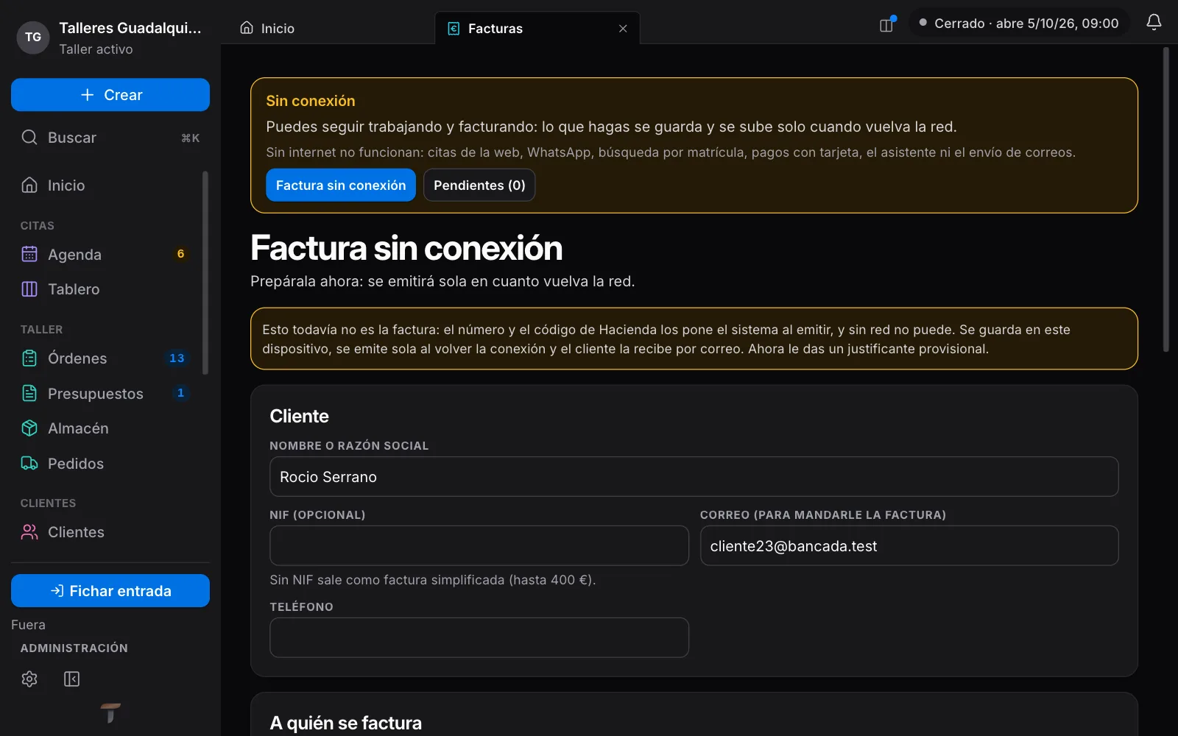Open the Agenda calendar icon
The height and width of the screenshot is (736, 1178).
pos(29,254)
